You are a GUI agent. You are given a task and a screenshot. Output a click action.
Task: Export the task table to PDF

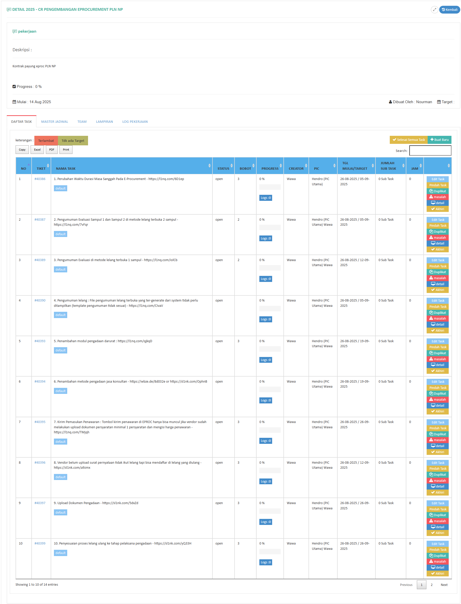click(52, 150)
